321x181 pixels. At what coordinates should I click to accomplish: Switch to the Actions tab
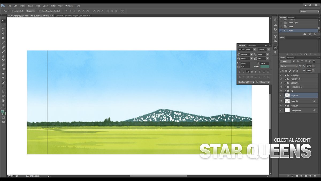click(291, 17)
